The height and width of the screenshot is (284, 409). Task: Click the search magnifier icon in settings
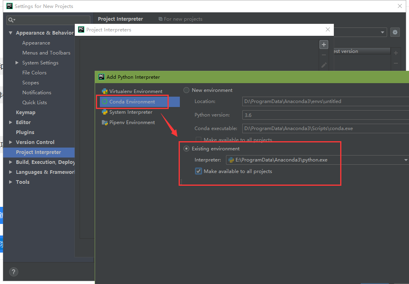point(12,20)
